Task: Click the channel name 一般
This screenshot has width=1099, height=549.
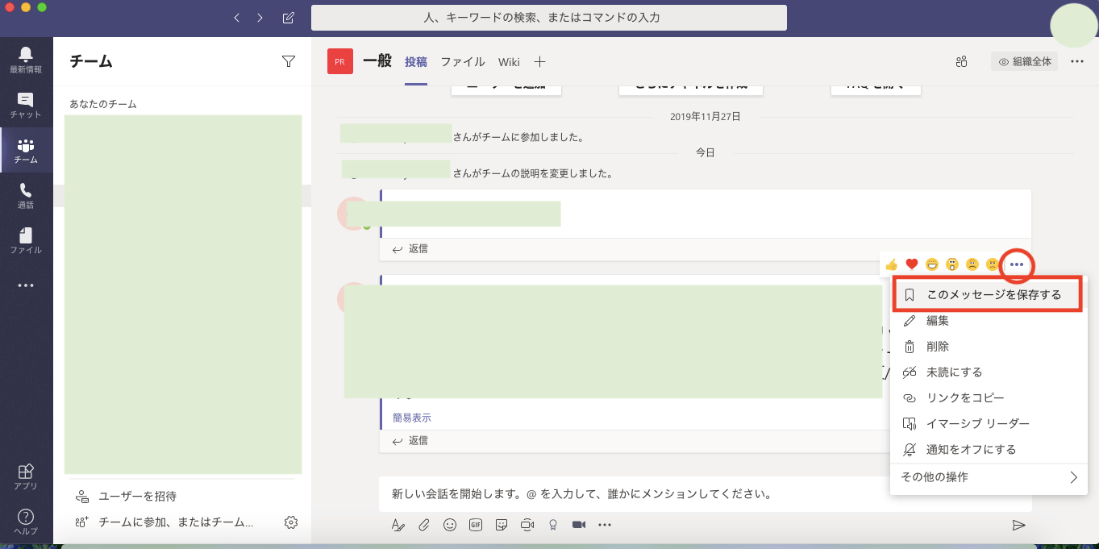Action: coord(377,61)
